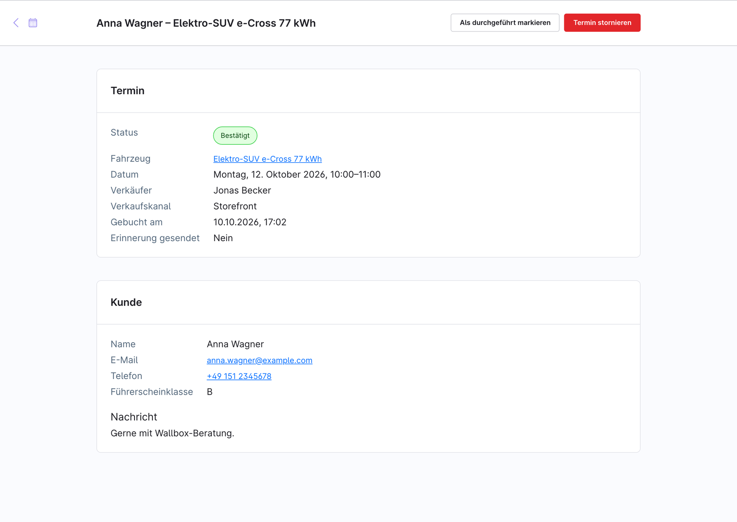This screenshot has width=737, height=522.
Task: Click the Führerscheinklasse label
Action: (x=152, y=392)
